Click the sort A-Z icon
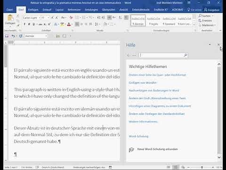Screen dimensions: 226x170 pyautogui.click(x=120, y=17)
